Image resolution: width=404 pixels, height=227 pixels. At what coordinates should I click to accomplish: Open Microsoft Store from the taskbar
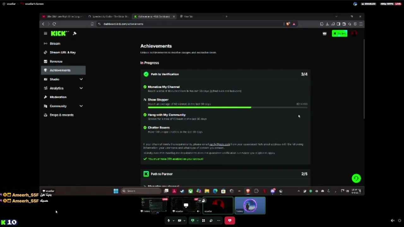click(223, 191)
